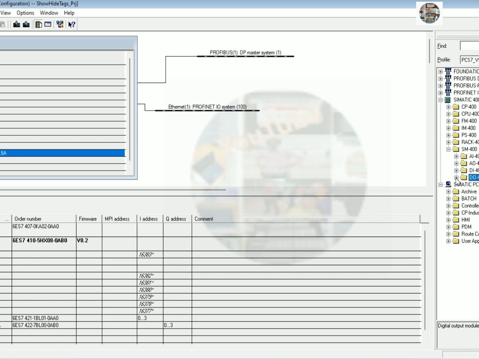Image resolution: width=479 pixels, height=359 pixels.
Task: Select PROFIBUS(1) DP master system line
Action: (x=245, y=56)
